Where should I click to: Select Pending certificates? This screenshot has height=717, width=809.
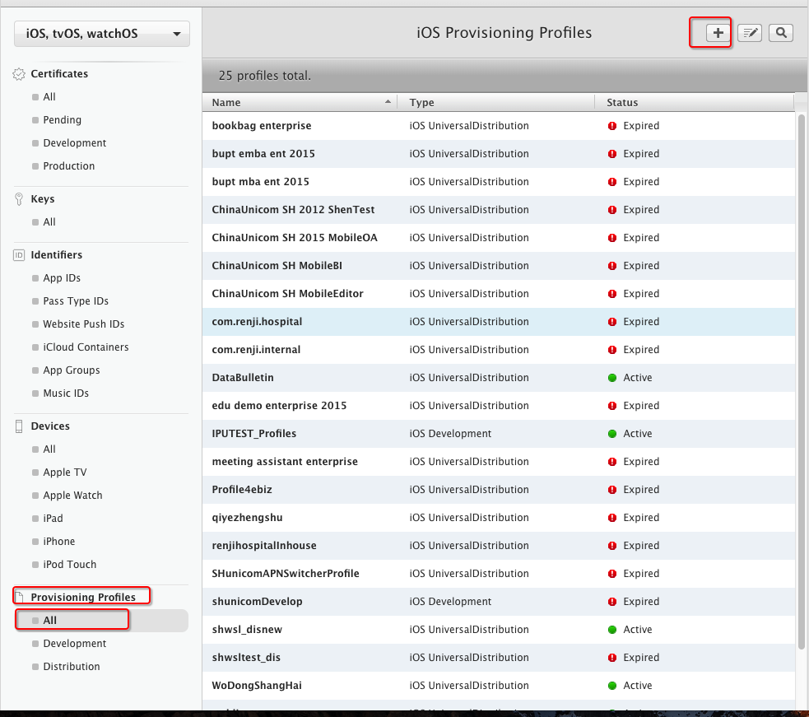[62, 120]
